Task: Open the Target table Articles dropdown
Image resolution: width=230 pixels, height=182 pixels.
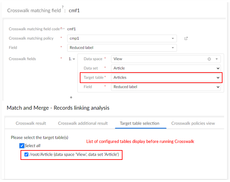Action: click(x=218, y=77)
